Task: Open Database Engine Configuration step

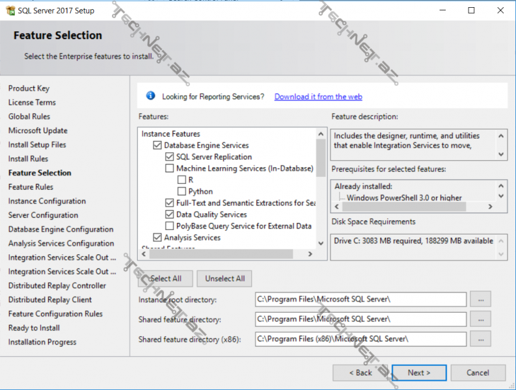Action: (61, 229)
